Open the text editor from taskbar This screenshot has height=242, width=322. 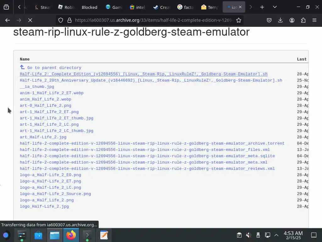point(104,235)
